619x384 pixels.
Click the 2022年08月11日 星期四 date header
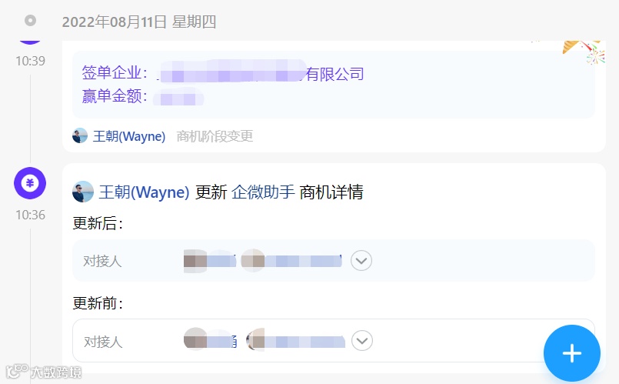pyautogui.click(x=139, y=22)
